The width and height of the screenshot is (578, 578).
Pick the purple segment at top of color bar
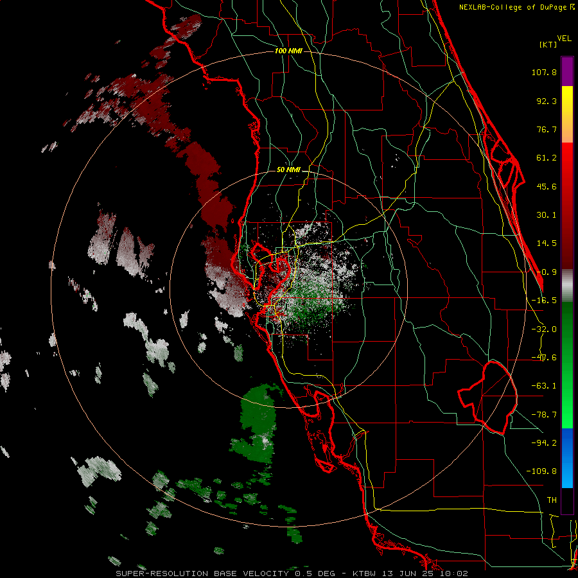(567, 71)
